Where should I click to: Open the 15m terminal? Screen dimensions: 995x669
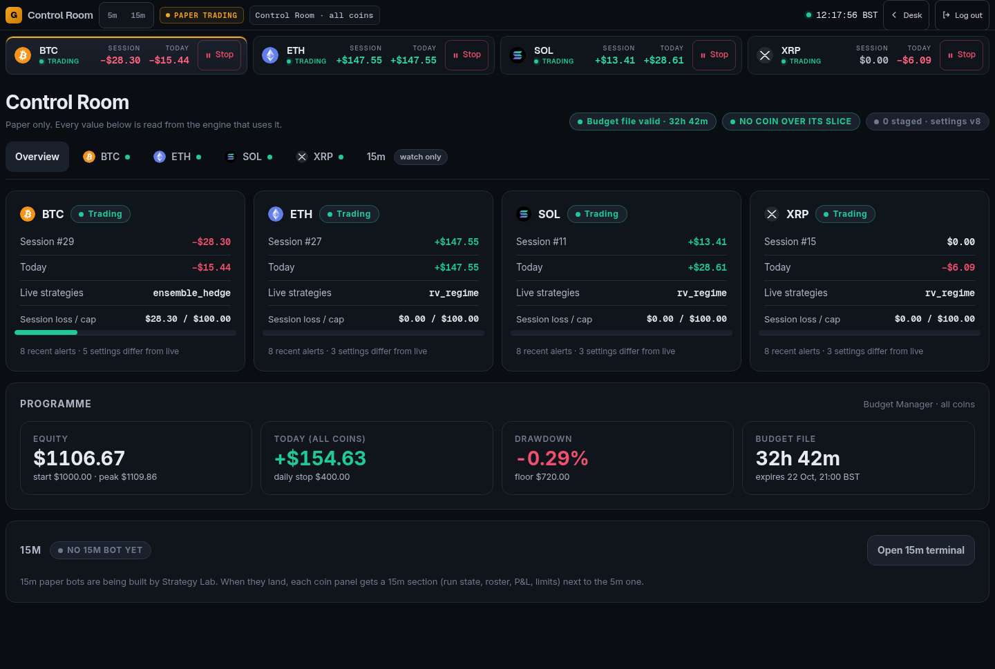(921, 550)
